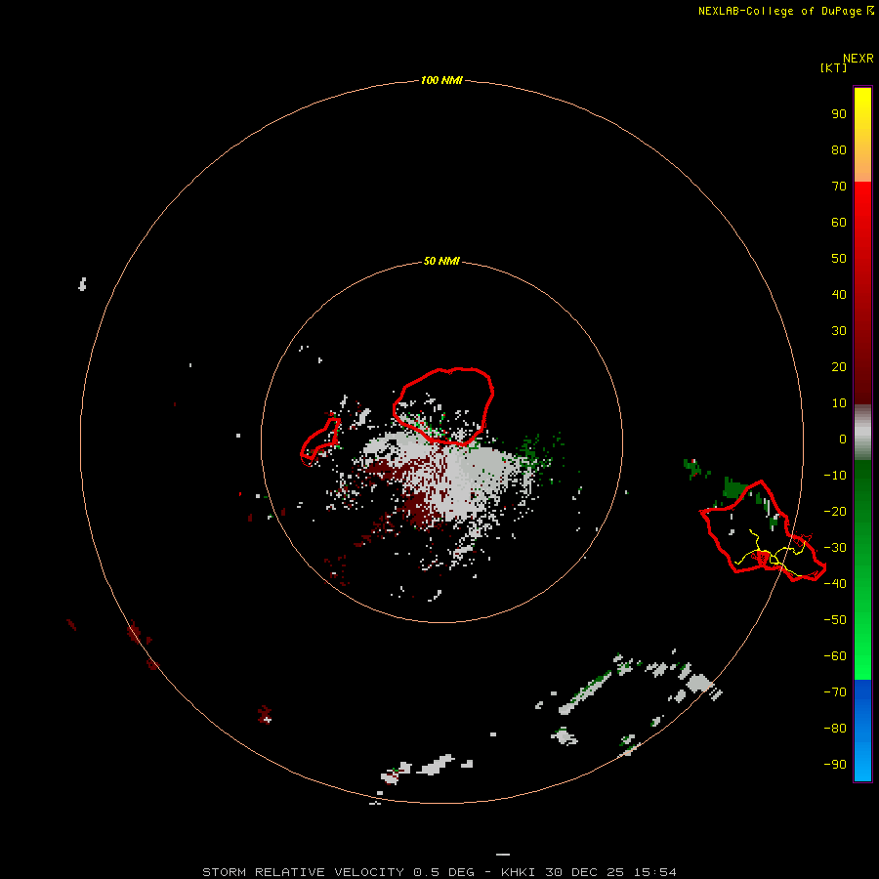Click the large red island outline north of center

tap(442, 406)
